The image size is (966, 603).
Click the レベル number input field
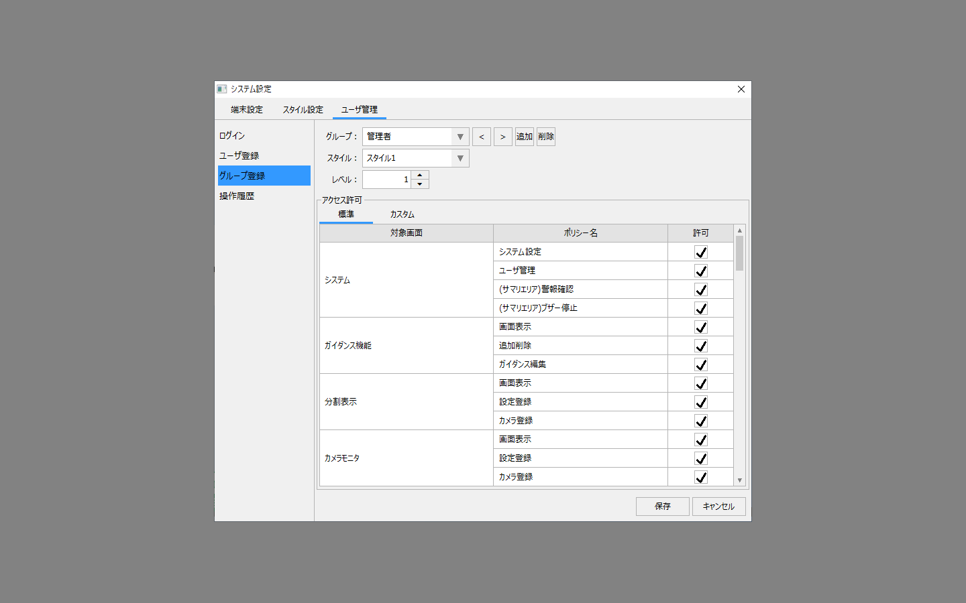[386, 180]
